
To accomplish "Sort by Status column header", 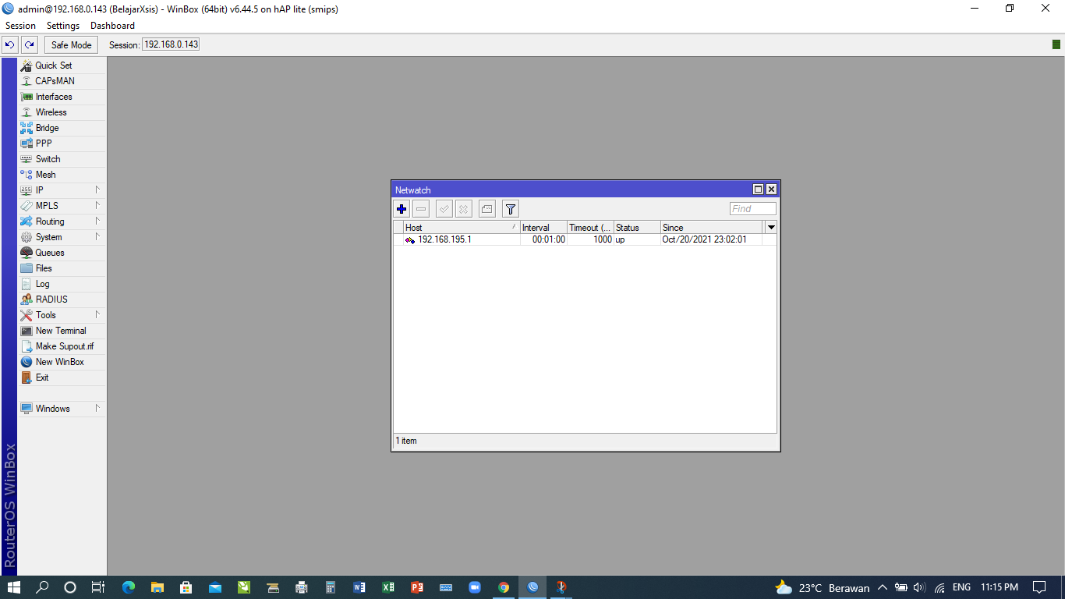I will 637,228.
